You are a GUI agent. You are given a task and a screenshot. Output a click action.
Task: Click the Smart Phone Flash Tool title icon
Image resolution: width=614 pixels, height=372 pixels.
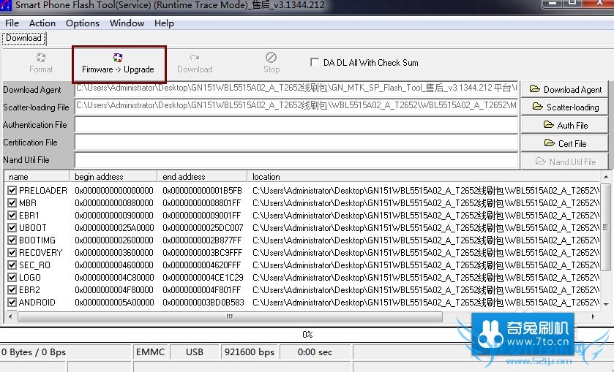pyautogui.click(x=6, y=5)
